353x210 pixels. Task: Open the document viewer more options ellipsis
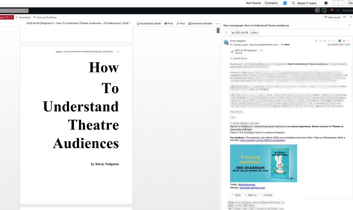tap(217, 23)
